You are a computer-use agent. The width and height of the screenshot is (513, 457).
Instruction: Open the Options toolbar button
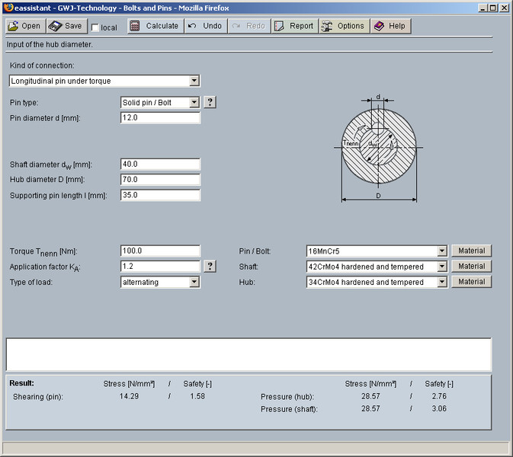[x=343, y=26]
